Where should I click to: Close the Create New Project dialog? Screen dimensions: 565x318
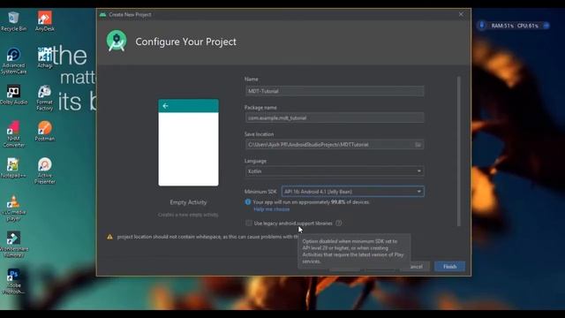(461, 14)
